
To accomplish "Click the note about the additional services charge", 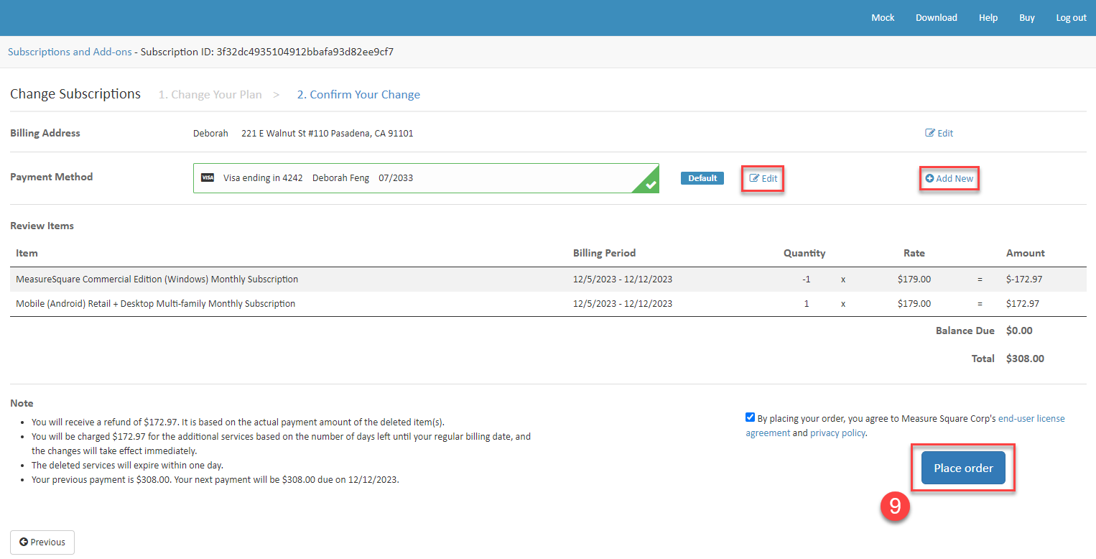I will coord(281,443).
